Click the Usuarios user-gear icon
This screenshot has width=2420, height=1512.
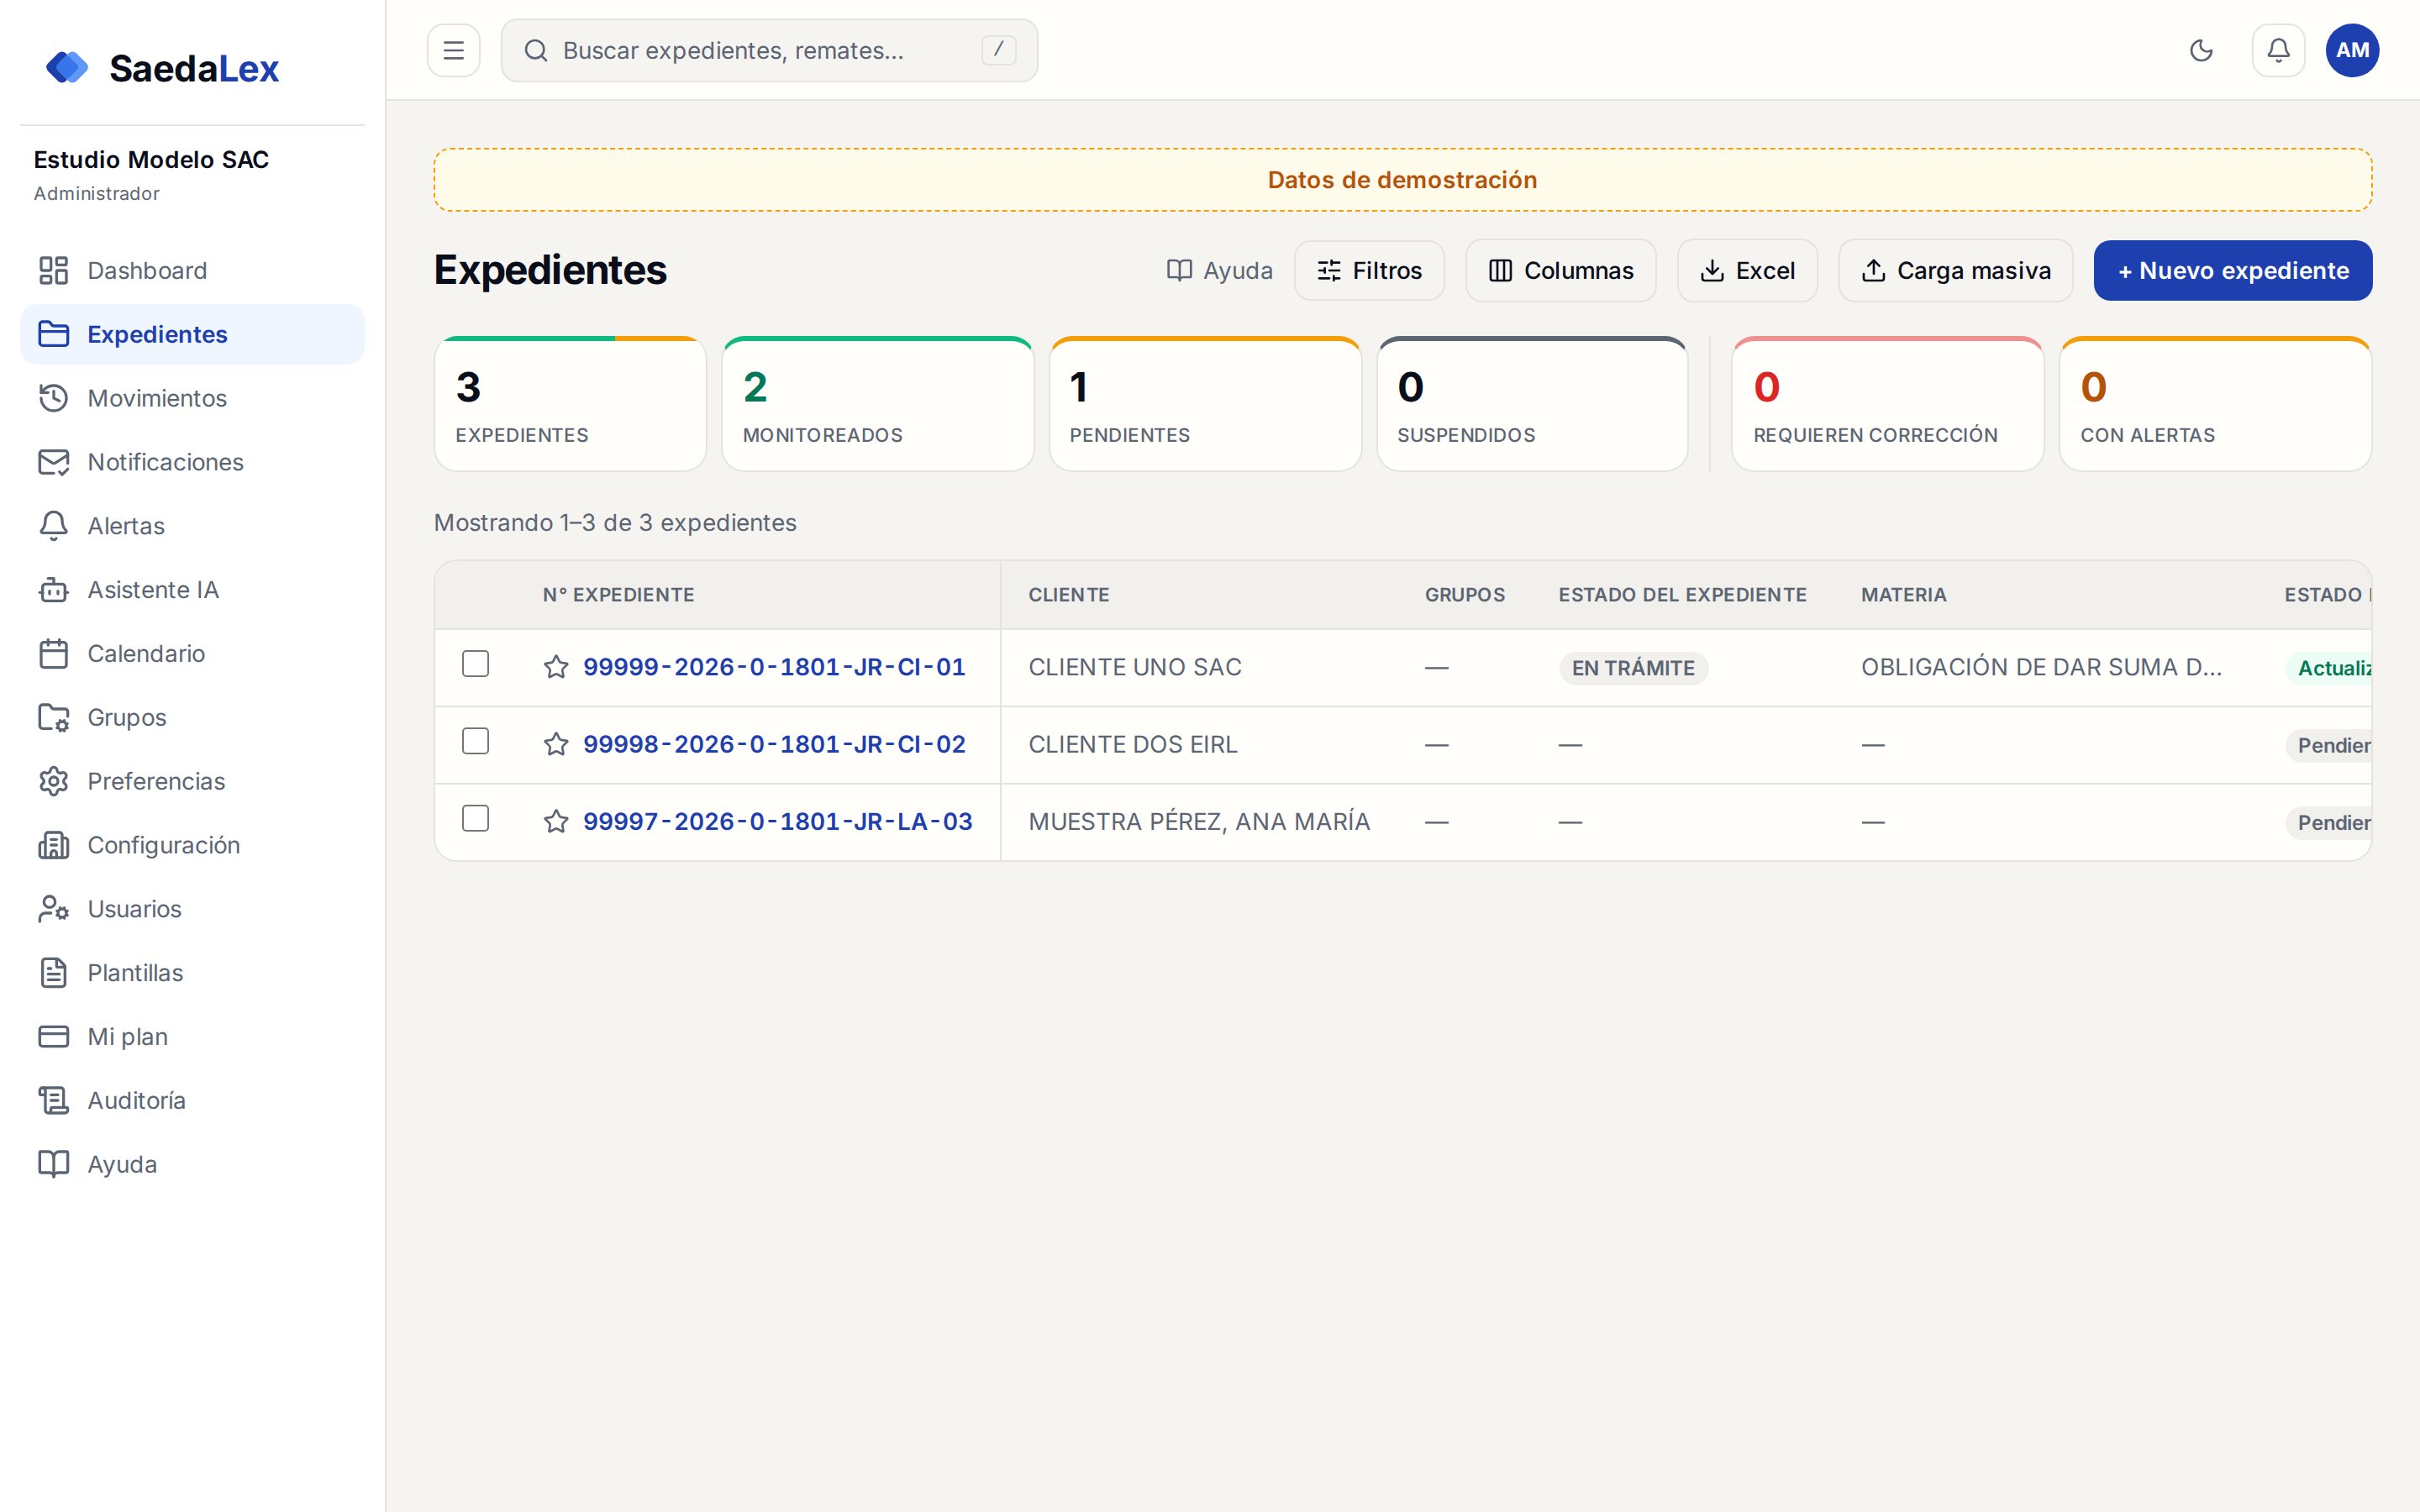click(53, 909)
